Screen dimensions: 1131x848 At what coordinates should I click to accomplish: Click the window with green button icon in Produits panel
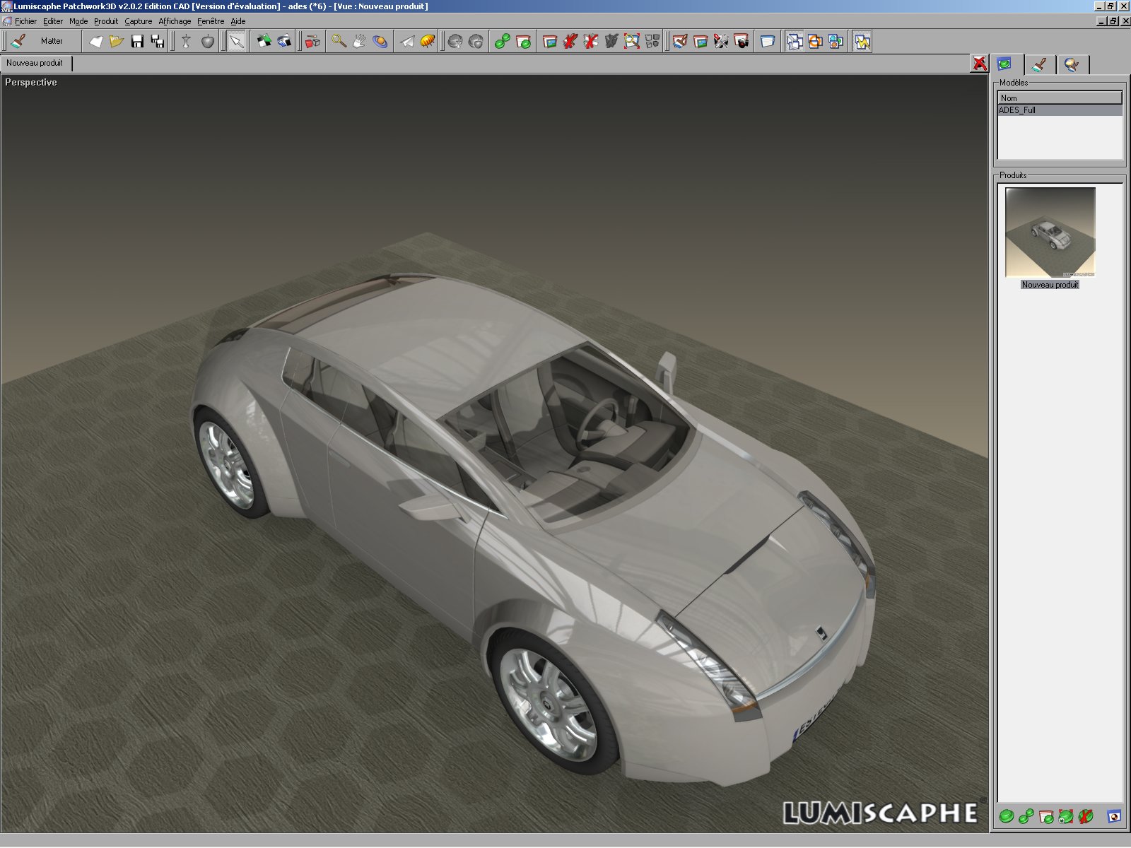click(1046, 817)
